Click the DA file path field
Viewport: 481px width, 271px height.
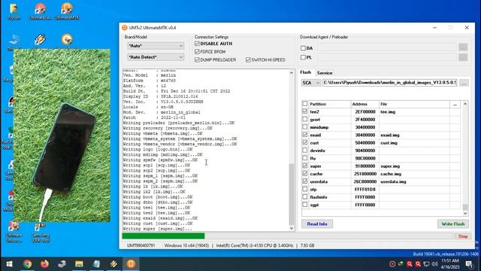pos(388,47)
